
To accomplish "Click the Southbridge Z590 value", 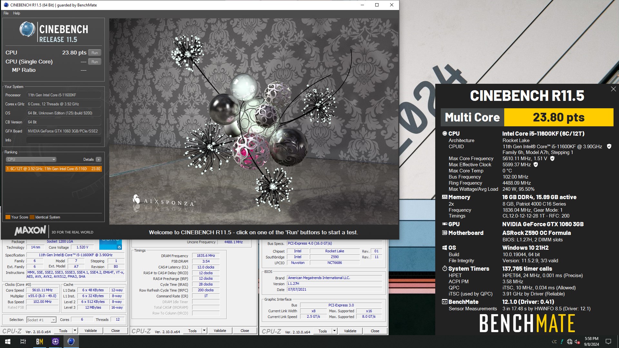I will click(x=335, y=257).
